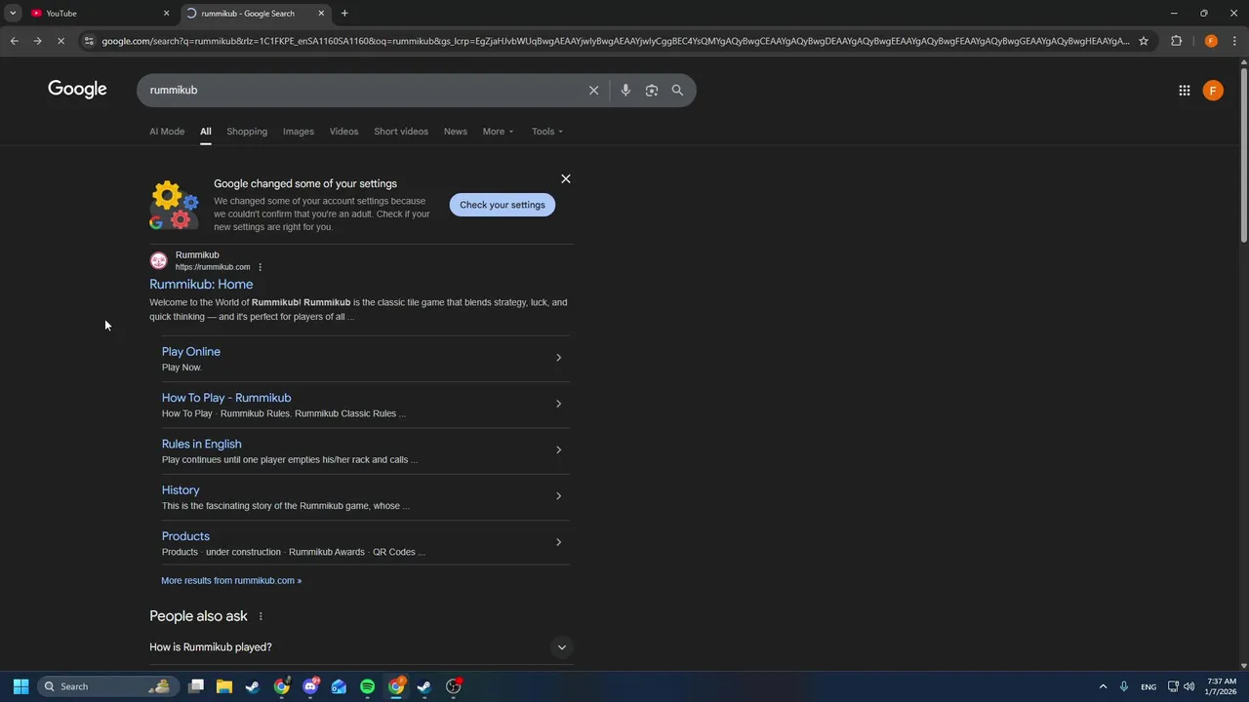
Task: Open the People also ask options dots
Action: point(261,616)
